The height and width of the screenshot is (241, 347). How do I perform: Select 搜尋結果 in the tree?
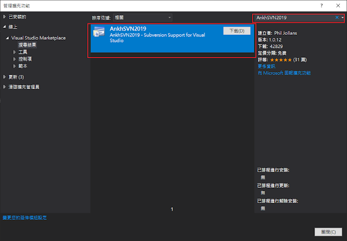pos(27,45)
